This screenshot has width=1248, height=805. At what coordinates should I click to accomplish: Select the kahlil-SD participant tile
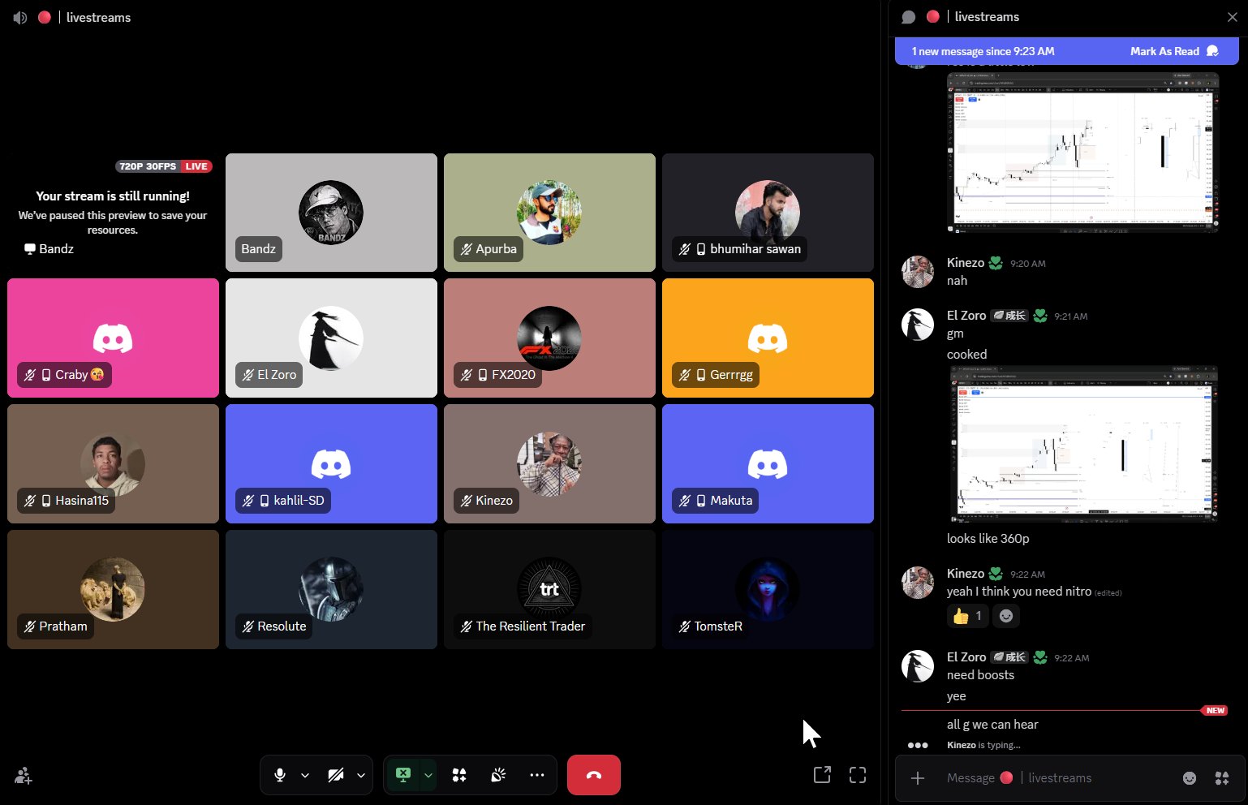point(331,463)
